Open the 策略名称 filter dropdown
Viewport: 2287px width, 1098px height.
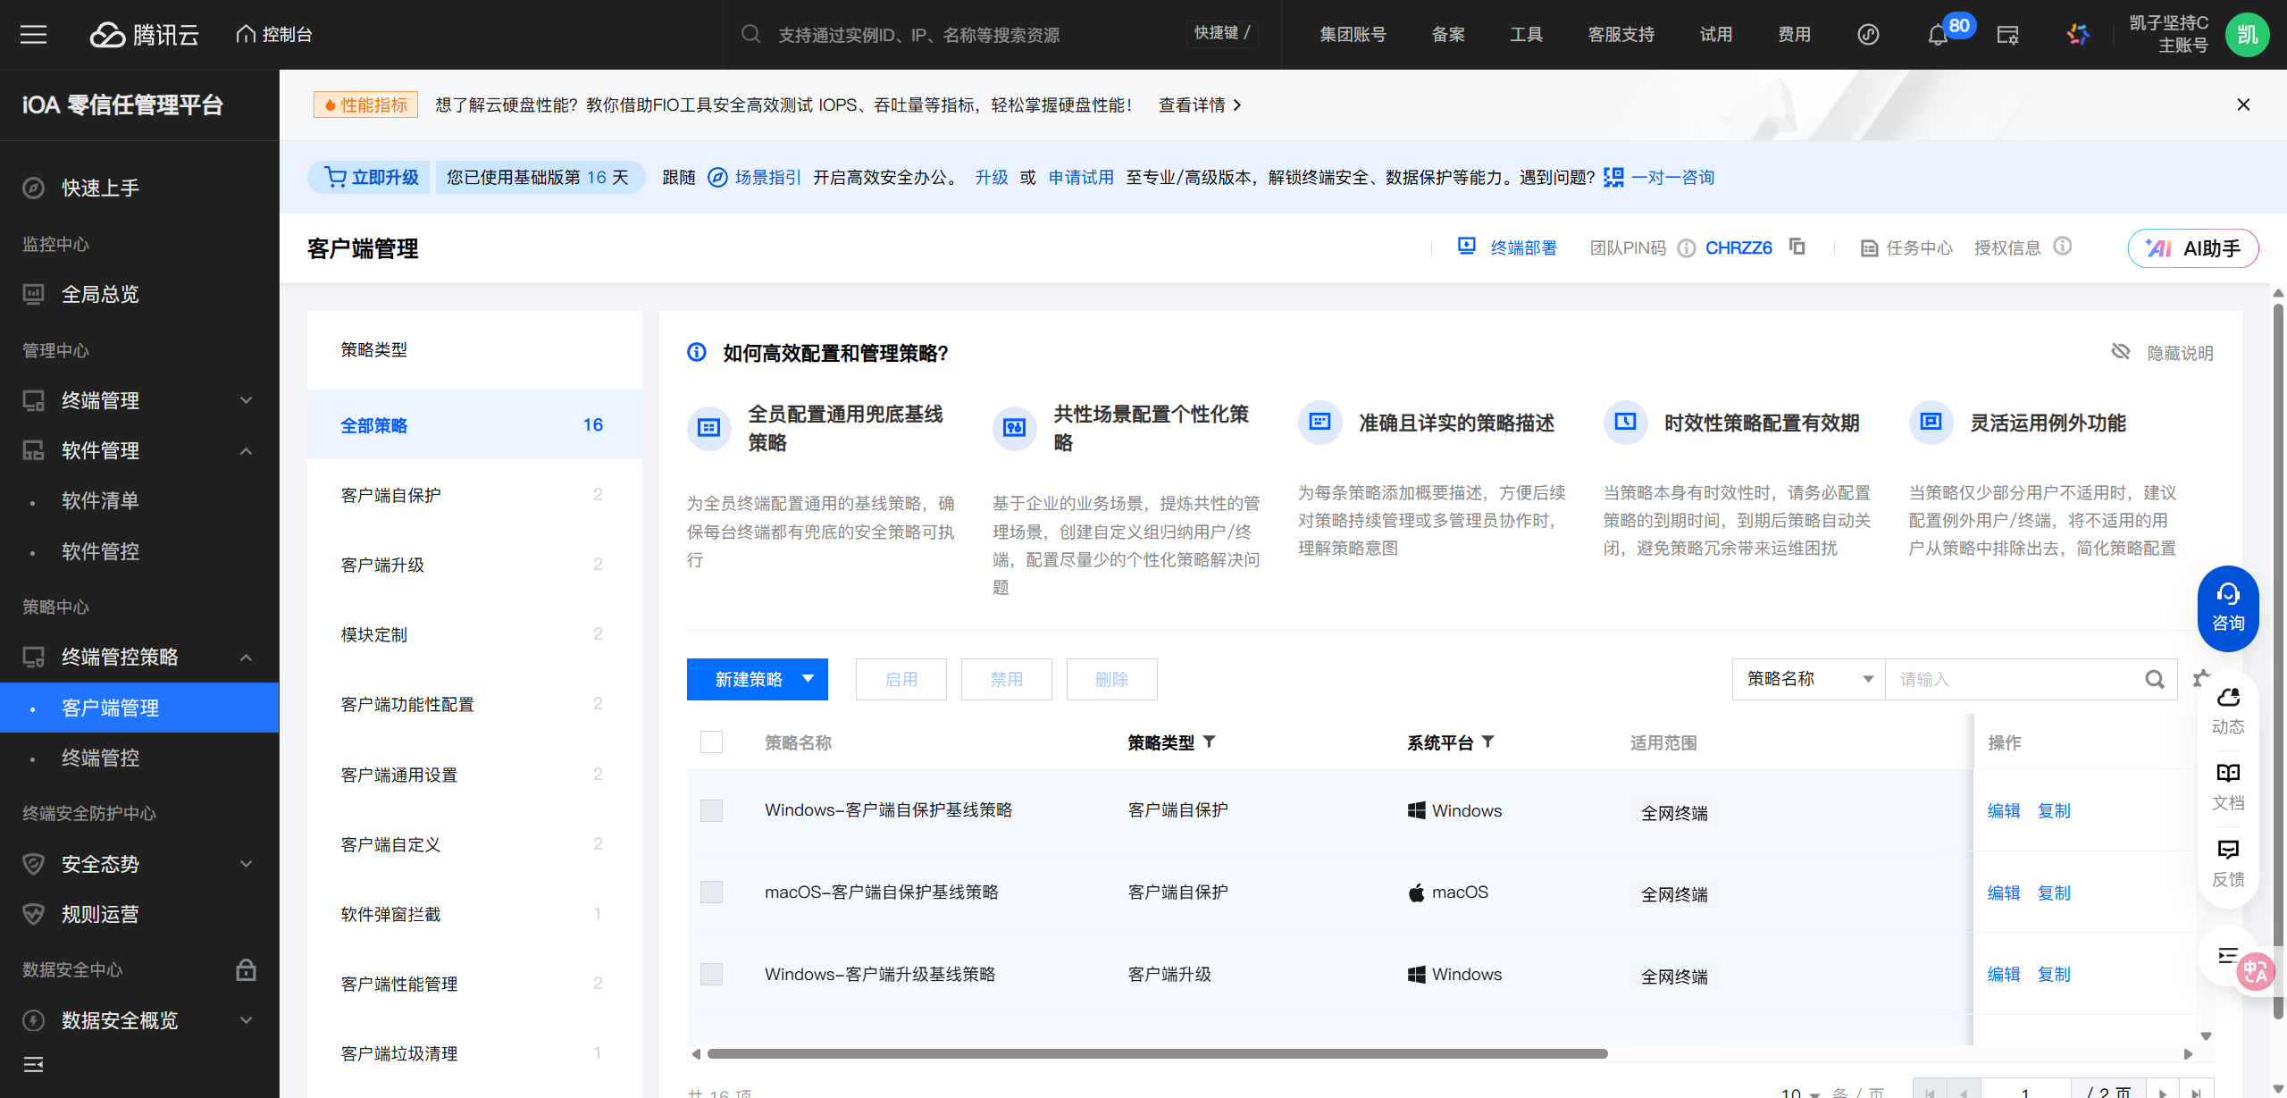[x=1808, y=679]
